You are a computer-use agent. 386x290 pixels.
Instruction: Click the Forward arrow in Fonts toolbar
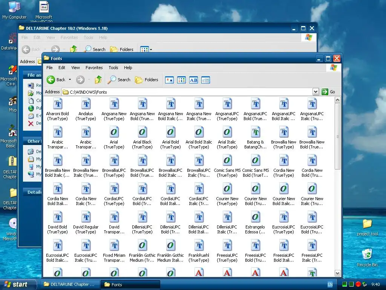(80, 80)
